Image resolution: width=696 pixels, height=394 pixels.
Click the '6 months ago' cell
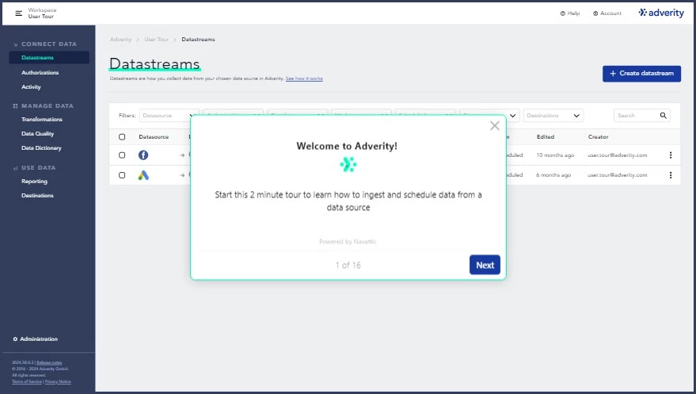point(553,175)
